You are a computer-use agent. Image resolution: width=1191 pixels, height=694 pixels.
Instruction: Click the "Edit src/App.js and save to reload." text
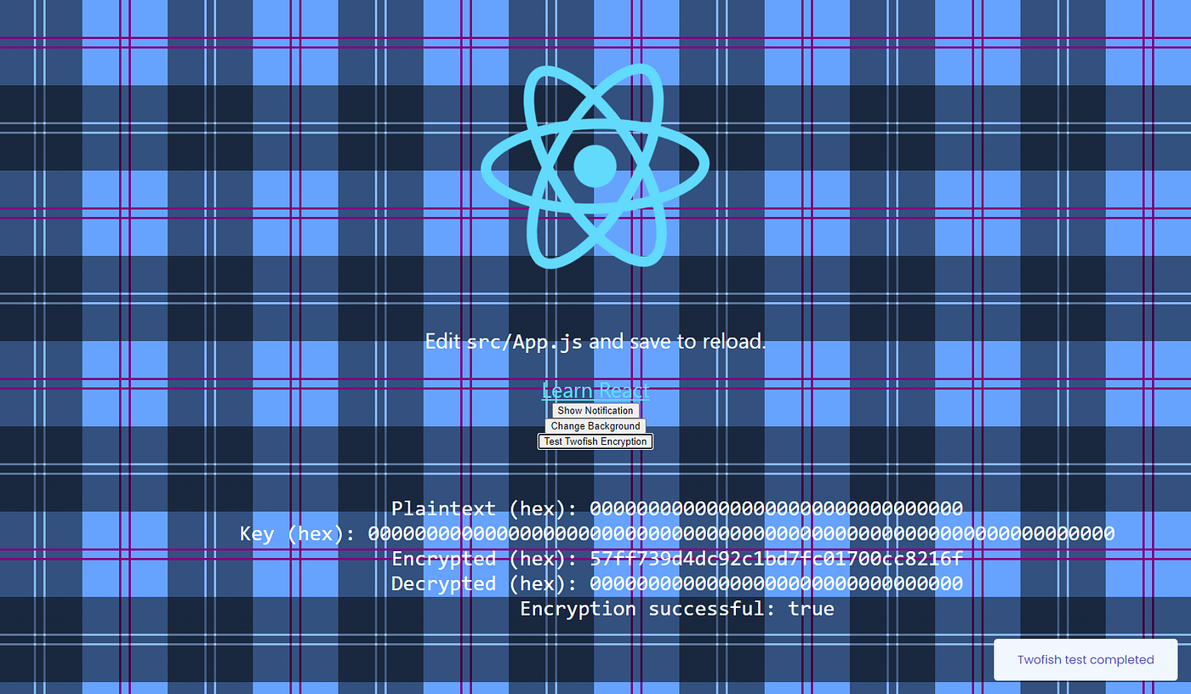click(595, 342)
